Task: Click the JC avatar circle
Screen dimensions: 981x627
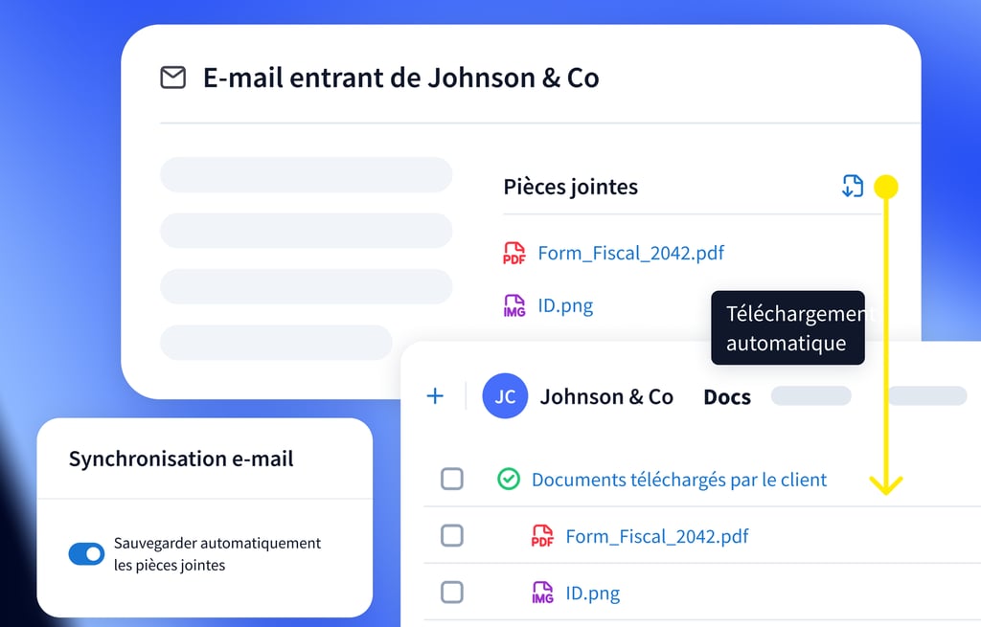Action: click(505, 396)
